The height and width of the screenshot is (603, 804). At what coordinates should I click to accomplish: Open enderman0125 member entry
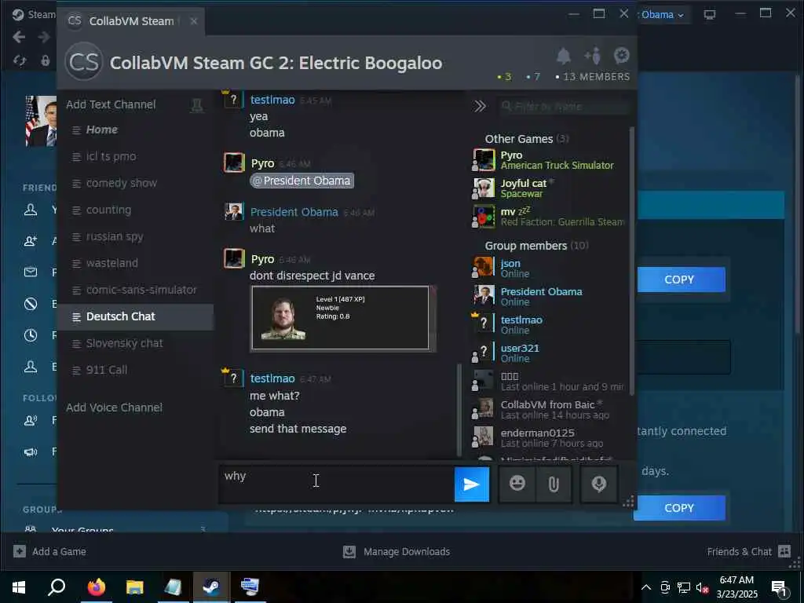pos(550,437)
